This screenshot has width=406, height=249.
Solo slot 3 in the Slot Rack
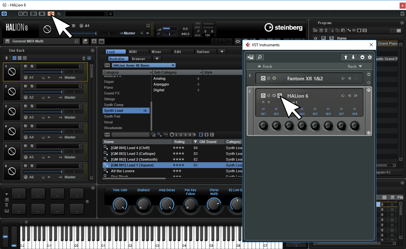pos(32,106)
